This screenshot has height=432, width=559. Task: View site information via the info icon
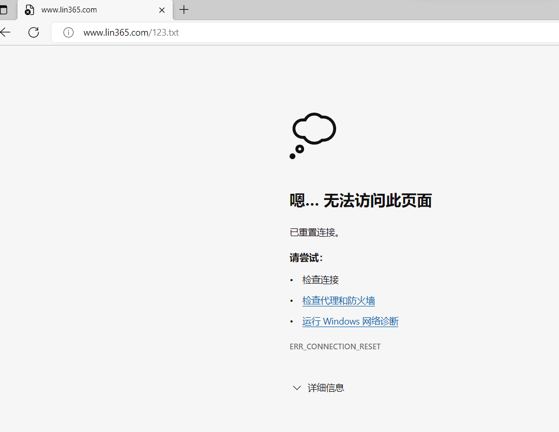[x=68, y=33]
